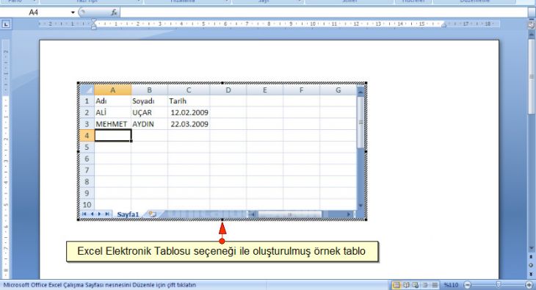The image size is (536, 290).
Task: Select row 4 header
Action: [x=87, y=135]
